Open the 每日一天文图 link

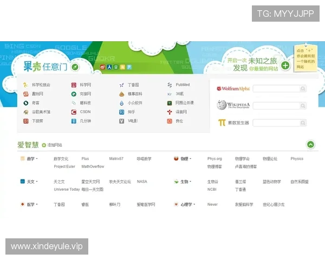click(93, 189)
